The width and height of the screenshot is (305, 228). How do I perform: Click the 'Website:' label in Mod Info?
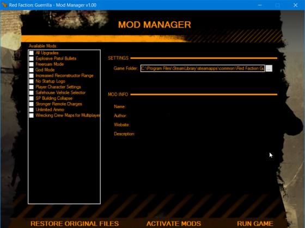122,125
